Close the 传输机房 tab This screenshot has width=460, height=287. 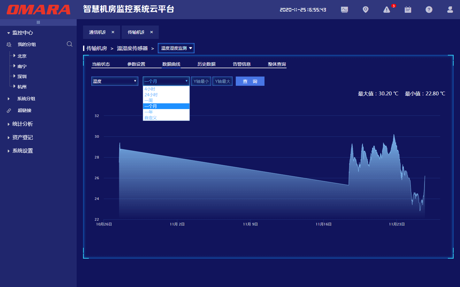coord(151,32)
